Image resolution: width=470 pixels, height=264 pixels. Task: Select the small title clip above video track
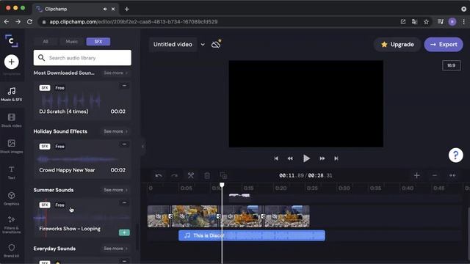[239, 196]
